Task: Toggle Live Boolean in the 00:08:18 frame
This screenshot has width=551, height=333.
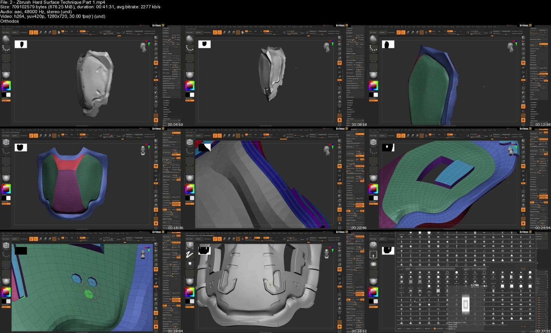Action: point(207,32)
